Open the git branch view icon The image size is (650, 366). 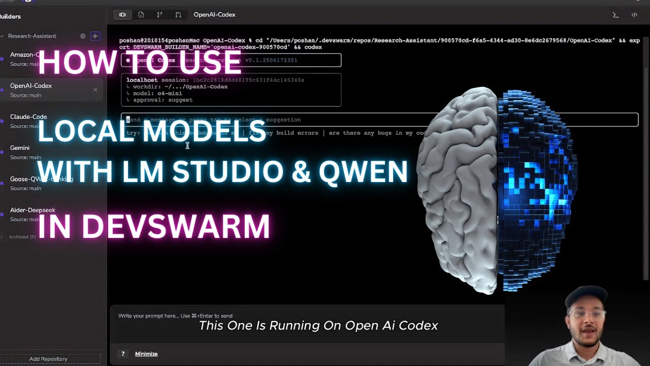[159, 15]
